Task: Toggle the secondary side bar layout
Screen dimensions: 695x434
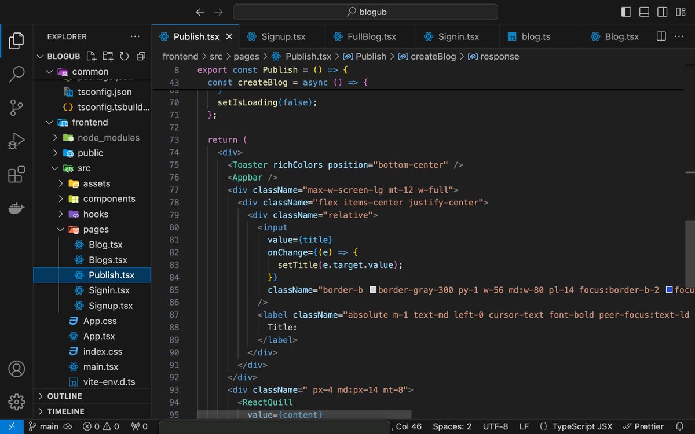Action: click(662, 12)
